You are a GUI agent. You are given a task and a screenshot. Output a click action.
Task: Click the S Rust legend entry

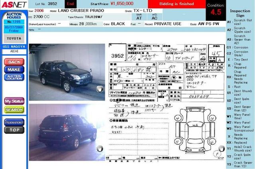click(x=234, y=87)
